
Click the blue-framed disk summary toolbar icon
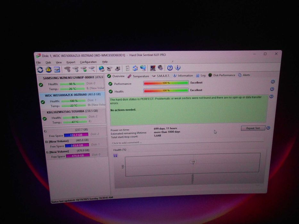click(x=57, y=69)
